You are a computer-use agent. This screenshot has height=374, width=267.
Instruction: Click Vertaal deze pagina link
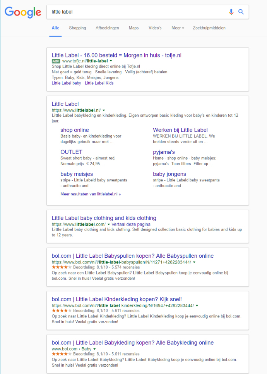[131, 224]
